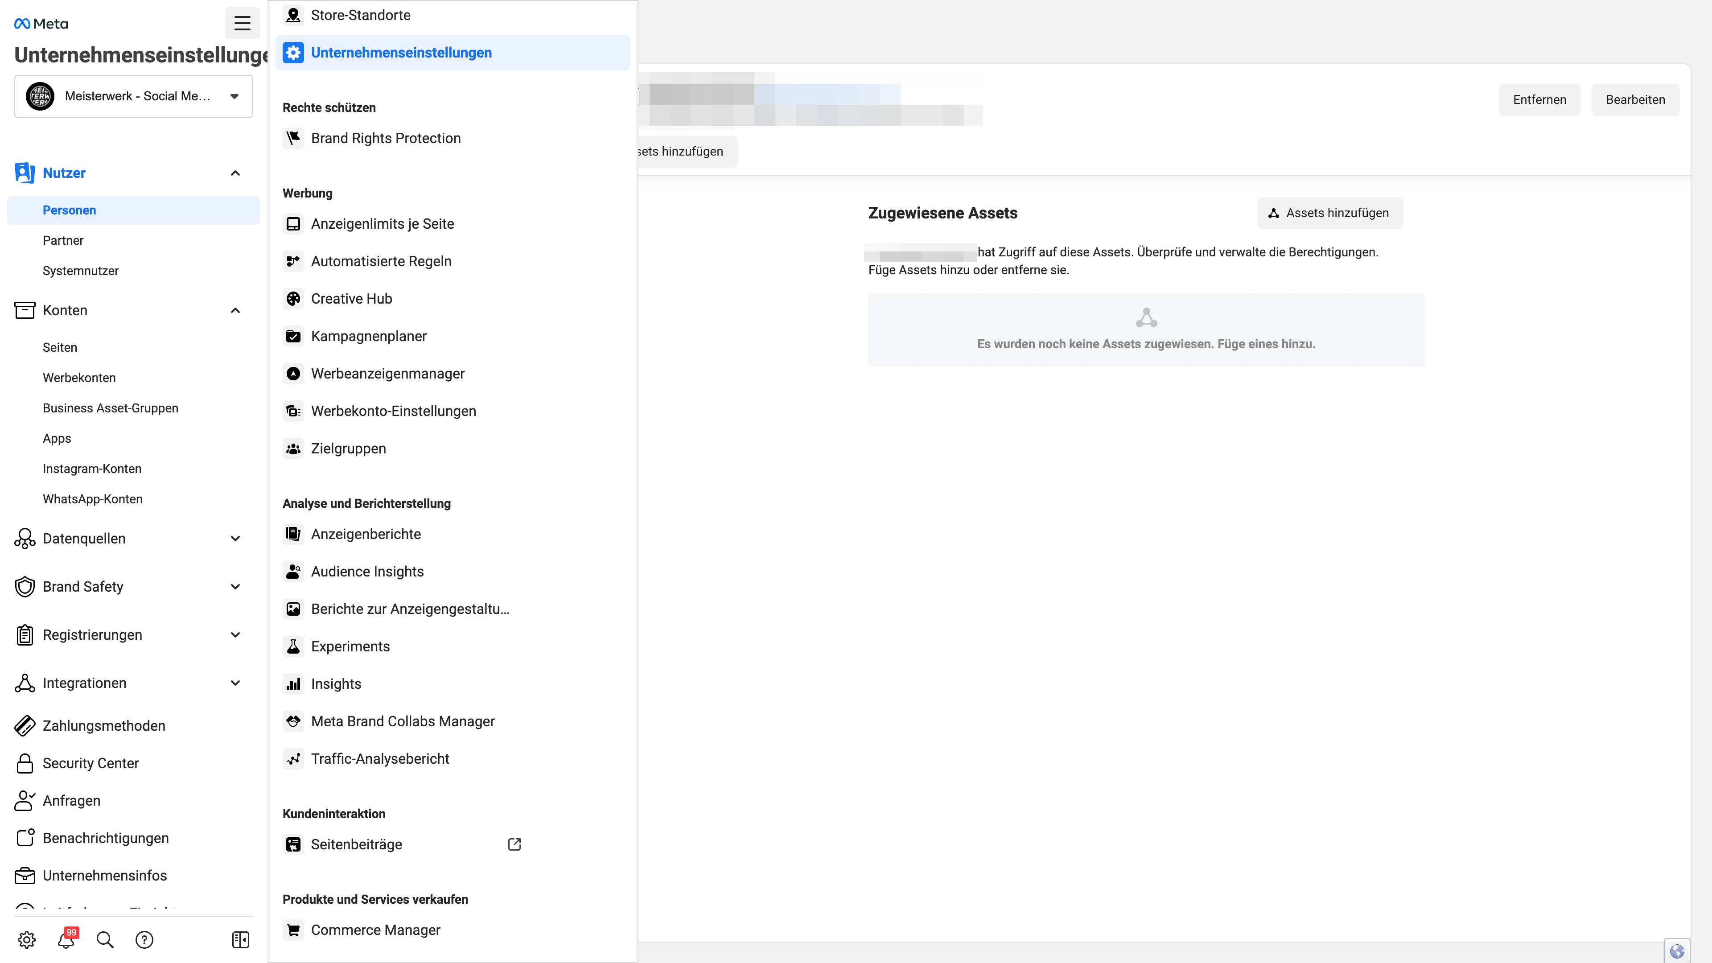Open the settings gear in the bottom bar

point(26,939)
